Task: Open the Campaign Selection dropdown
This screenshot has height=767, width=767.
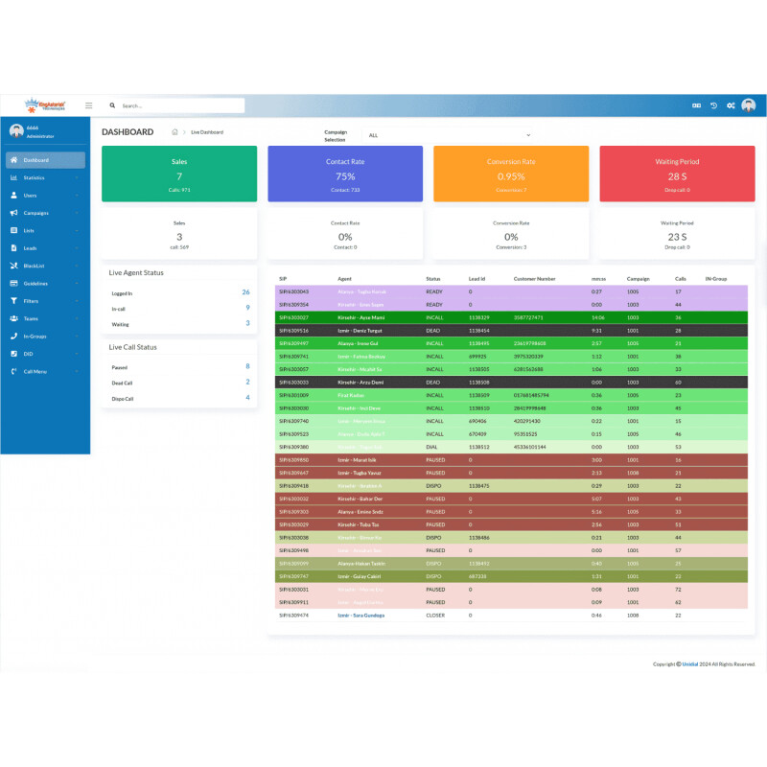Action: (x=449, y=135)
